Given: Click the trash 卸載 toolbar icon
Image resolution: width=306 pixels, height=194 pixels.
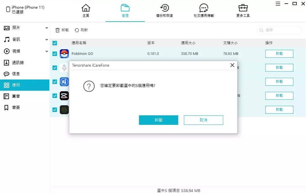Looking at the screenshot, I should point(57,30).
